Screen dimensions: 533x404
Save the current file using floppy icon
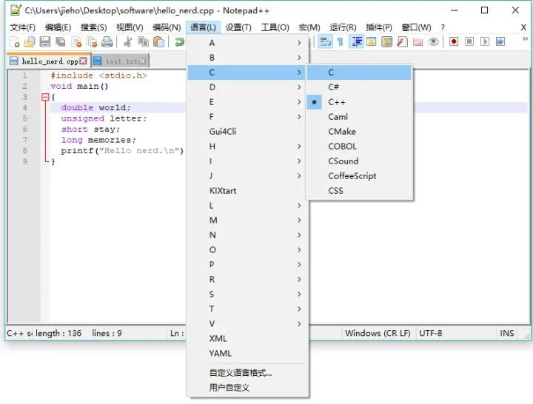45,41
